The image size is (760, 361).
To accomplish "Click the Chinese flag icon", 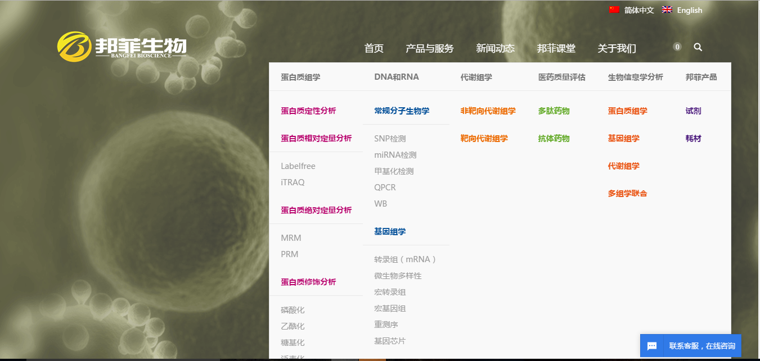I will [614, 10].
